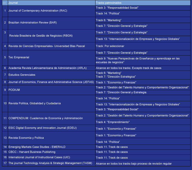The image size is (192, 170).
Task: Click BAR's 'Track 7: Dirección General y Estrategia'
Action: (143, 26)
